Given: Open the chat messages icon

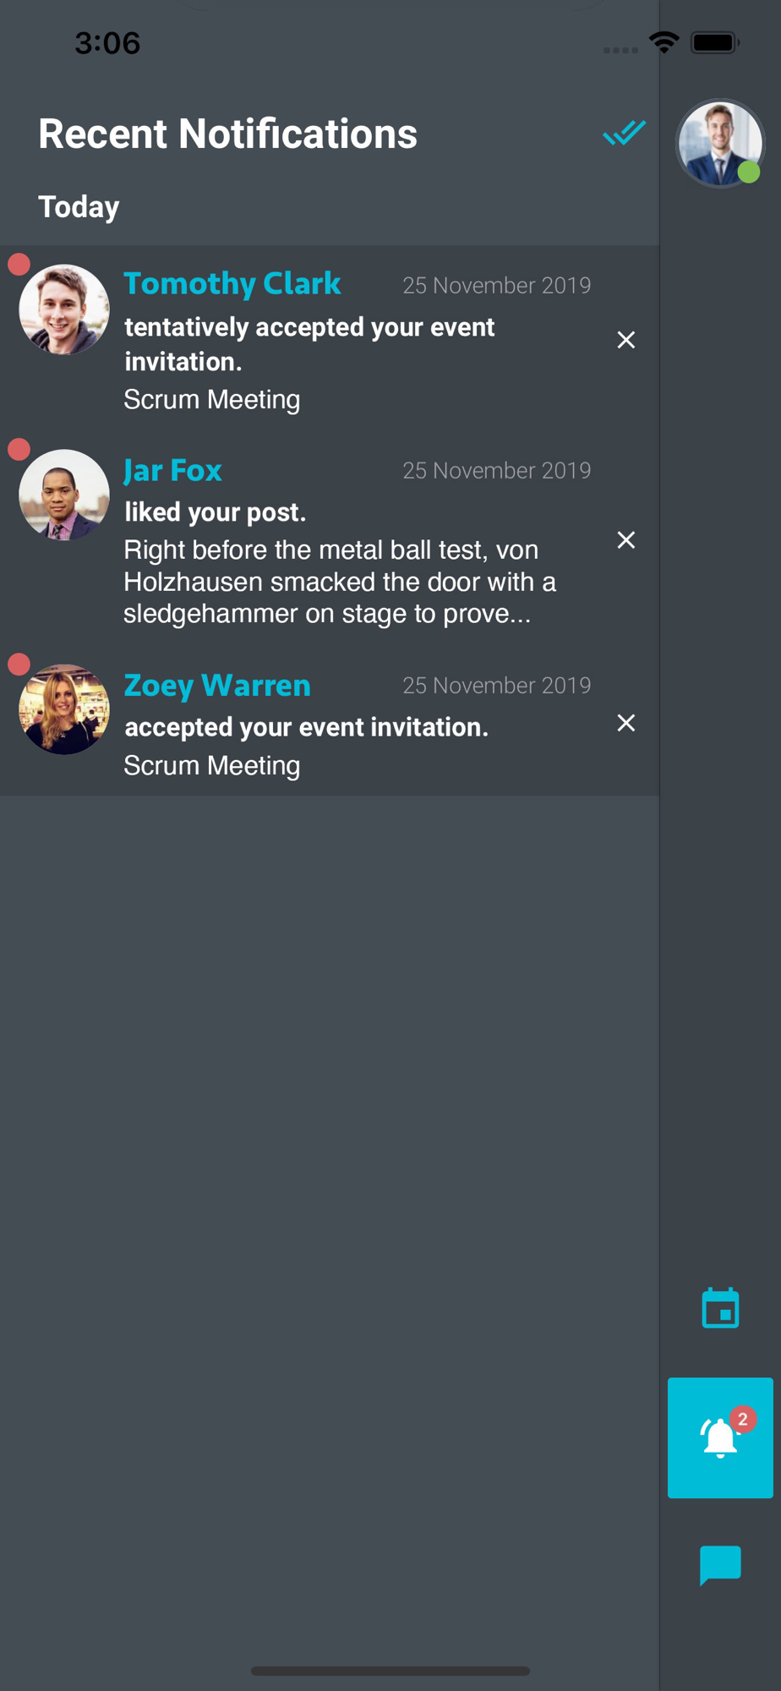Looking at the screenshot, I should point(720,1565).
